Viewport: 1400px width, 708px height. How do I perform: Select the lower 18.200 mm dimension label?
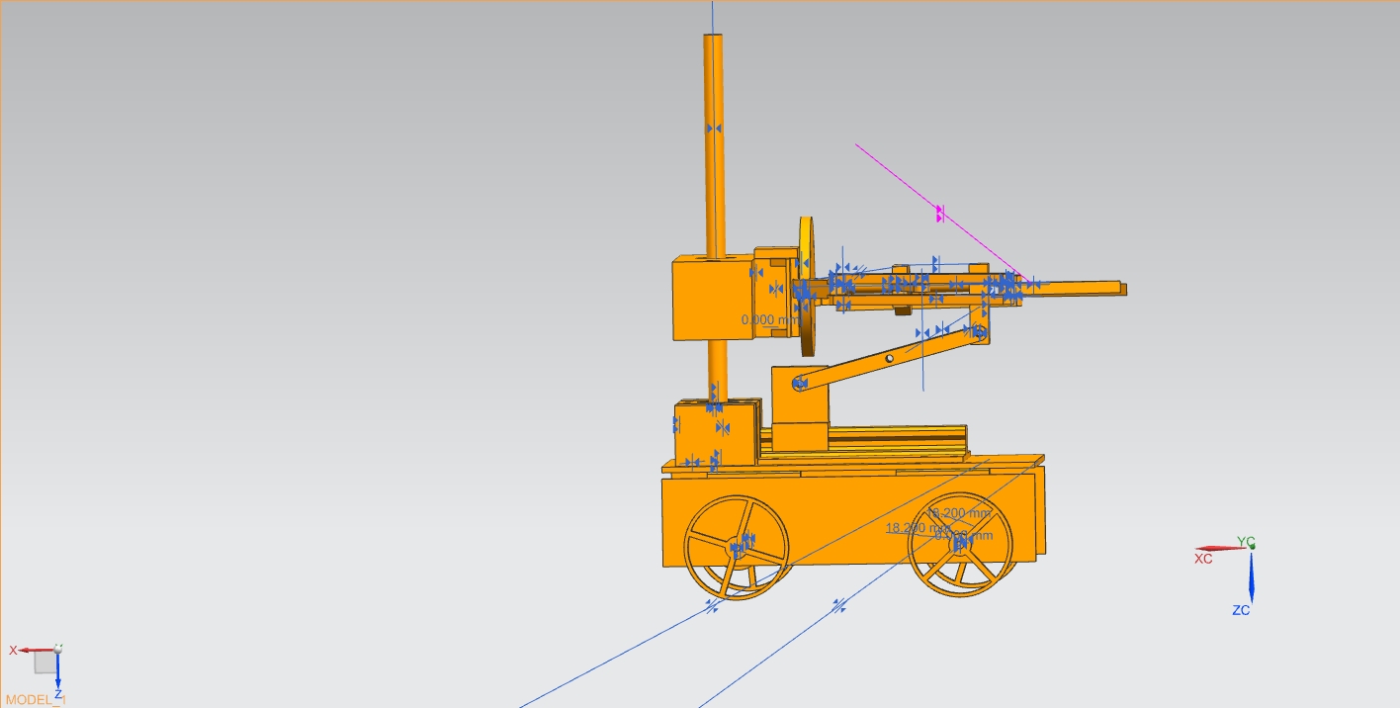click(x=916, y=528)
